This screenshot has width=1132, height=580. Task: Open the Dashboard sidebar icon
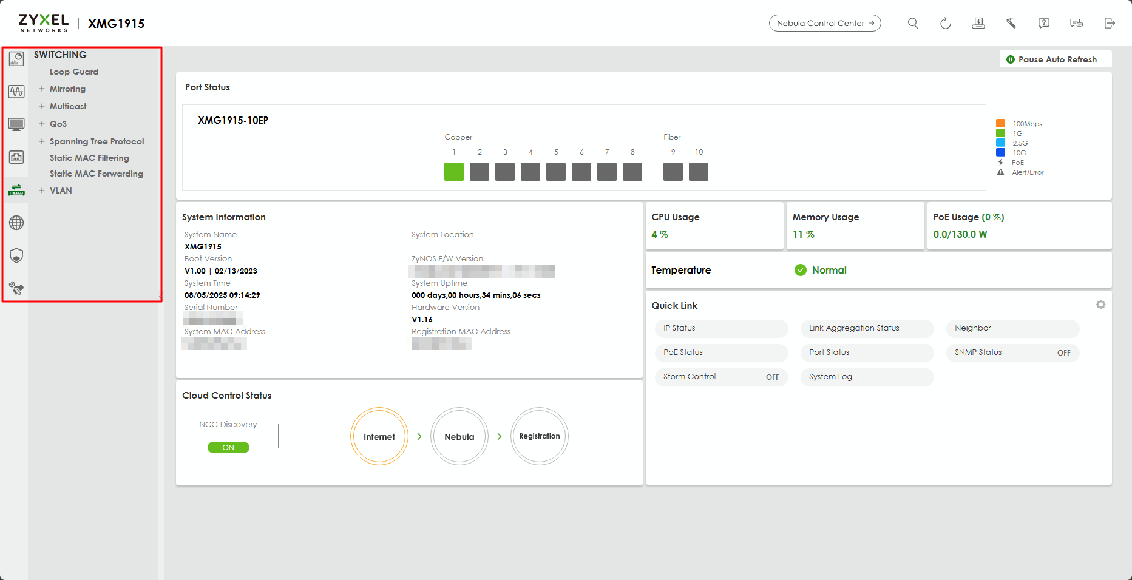(x=16, y=59)
